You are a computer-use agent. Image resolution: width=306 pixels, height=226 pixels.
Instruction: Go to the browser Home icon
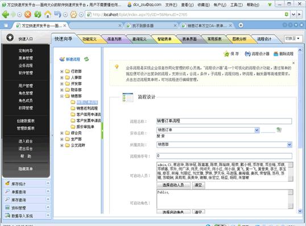pos(48,14)
